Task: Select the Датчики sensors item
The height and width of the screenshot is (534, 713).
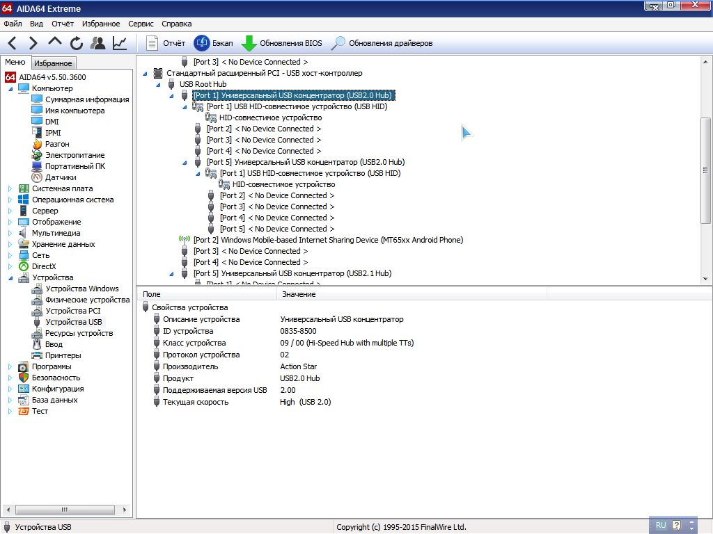Action: click(x=61, y=177)
